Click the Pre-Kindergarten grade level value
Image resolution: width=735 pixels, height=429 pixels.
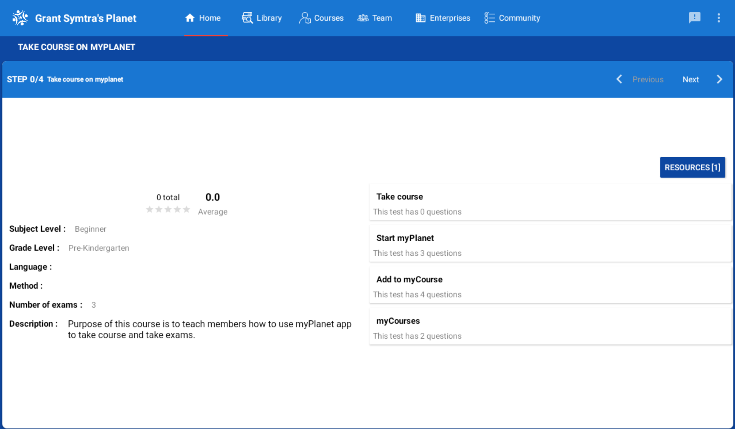click(x=99, y=248)
